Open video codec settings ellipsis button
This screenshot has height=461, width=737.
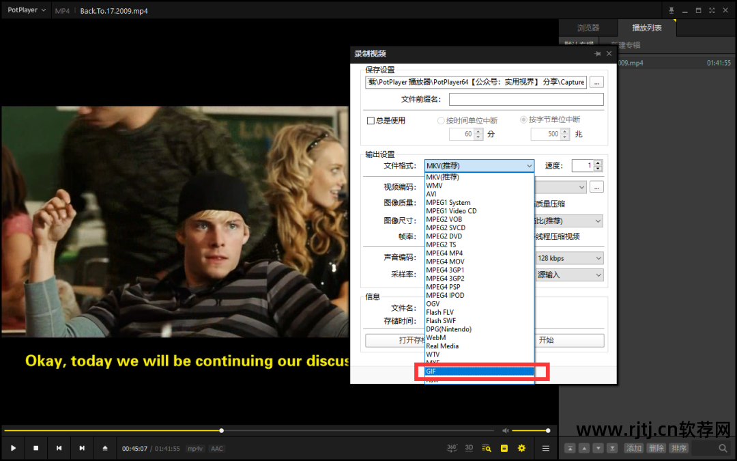tap(596, 187)
